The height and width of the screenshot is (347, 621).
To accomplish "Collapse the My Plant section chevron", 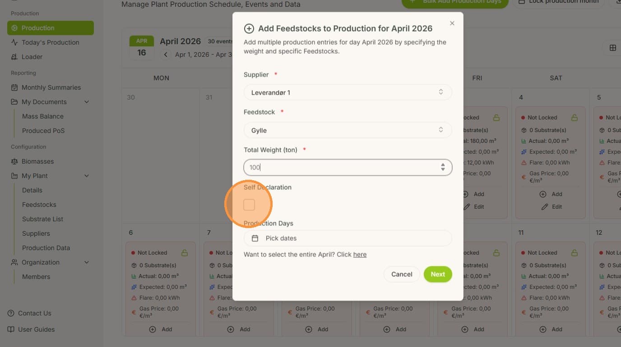I will click(x=87, y=176).
